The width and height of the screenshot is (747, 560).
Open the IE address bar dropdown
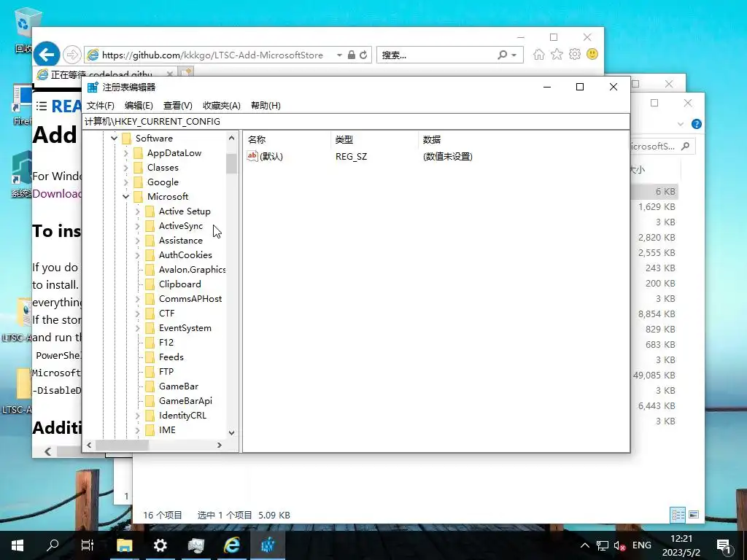point(339,55)
